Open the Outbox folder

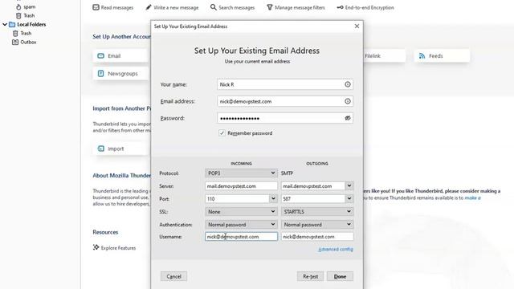click(28, 42)
